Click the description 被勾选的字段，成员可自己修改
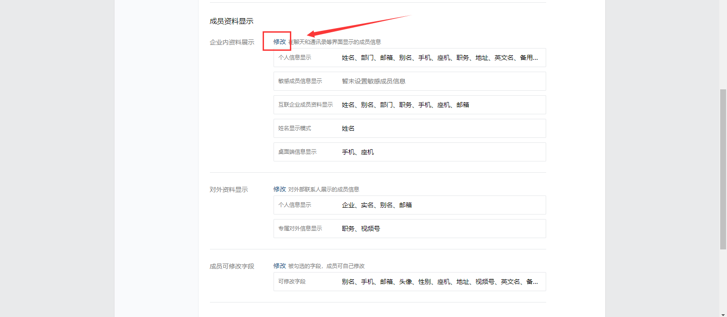Image resolution: width=727 pixels, height=317 pixels. 326,266
